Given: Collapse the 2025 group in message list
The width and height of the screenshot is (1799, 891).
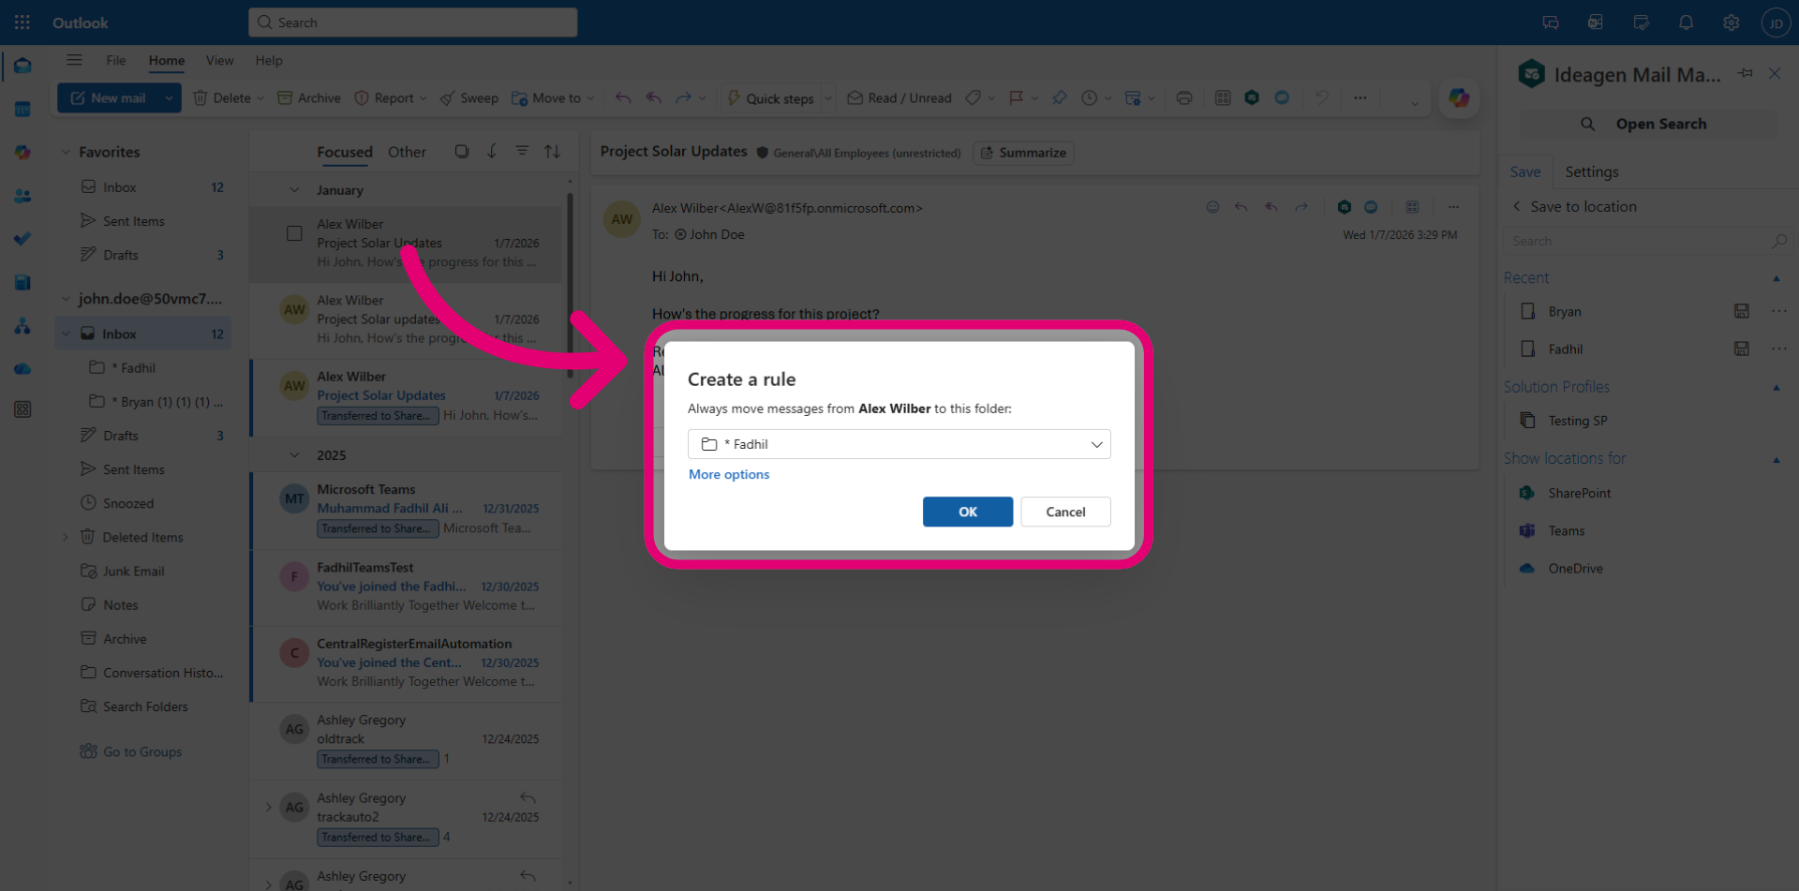Looking at the screenshot, I should (x=294, y=455).
